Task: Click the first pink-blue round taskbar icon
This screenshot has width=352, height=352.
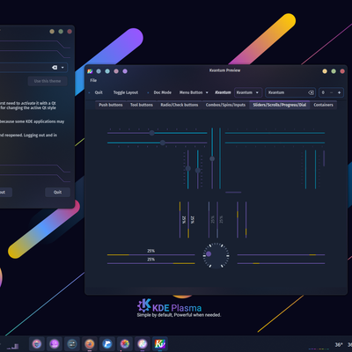Action: (x=37, y=343)
